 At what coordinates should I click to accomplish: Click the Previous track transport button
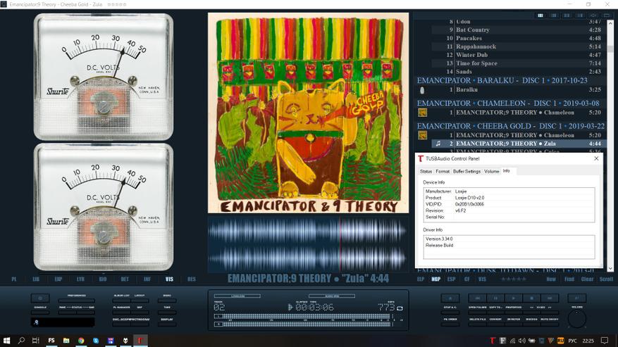(x=478, y=298)
